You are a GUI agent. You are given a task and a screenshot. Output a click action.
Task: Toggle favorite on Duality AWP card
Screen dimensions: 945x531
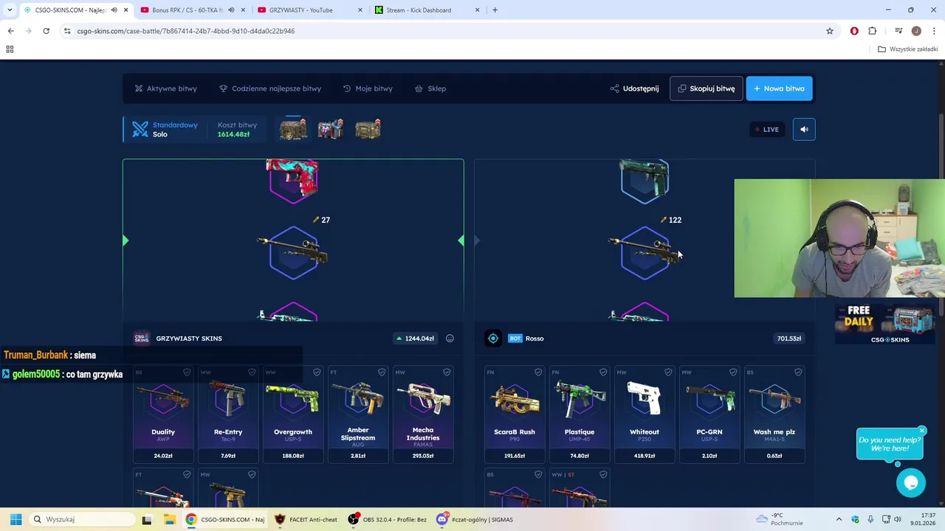point(187,372)
